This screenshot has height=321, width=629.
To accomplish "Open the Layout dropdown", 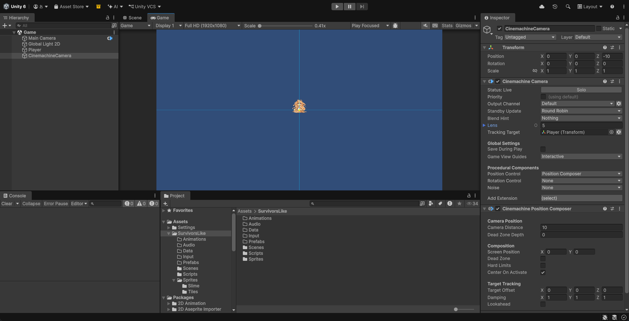I will click(x=590, y=7).
